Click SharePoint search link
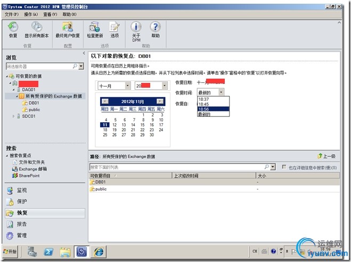 (x=29, y=175)
